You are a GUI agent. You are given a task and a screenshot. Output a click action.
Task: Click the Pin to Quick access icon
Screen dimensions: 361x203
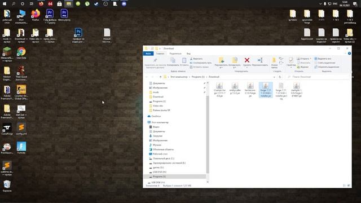(x=155, y=60)
